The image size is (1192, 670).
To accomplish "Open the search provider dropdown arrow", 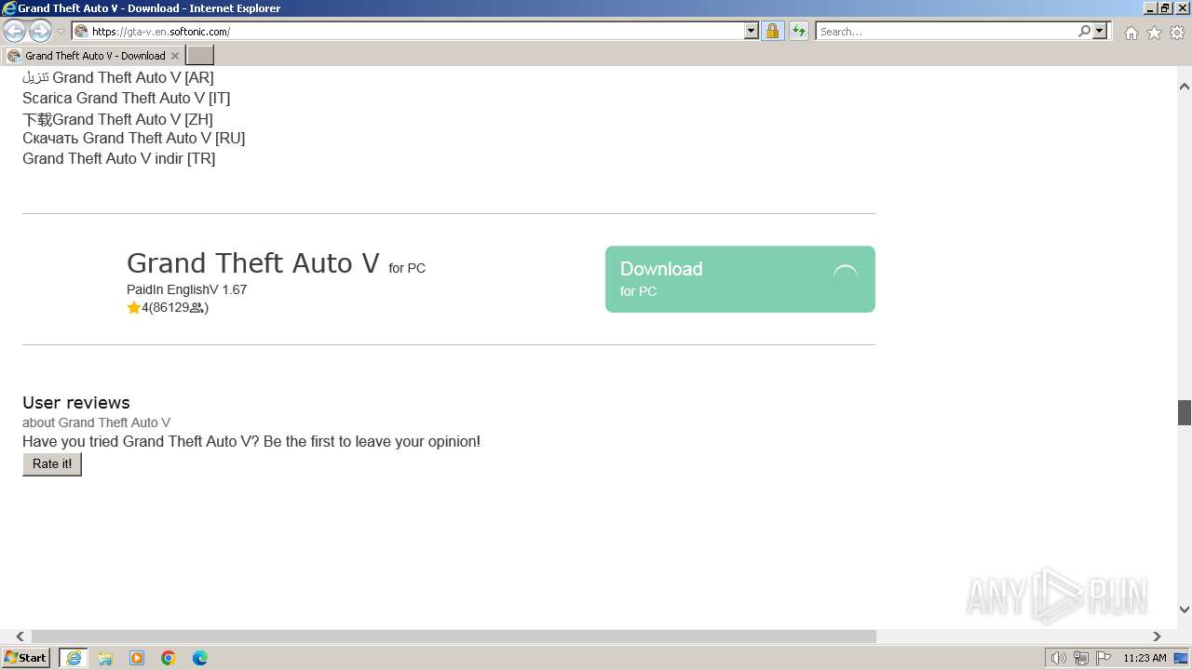I will click(1100, 31).
